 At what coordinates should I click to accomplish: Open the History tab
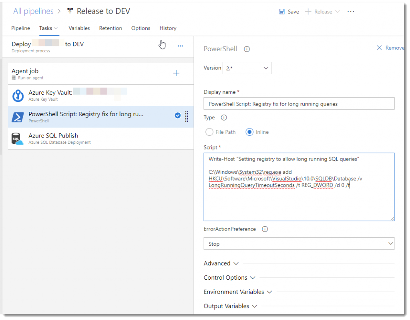point(168,28)
